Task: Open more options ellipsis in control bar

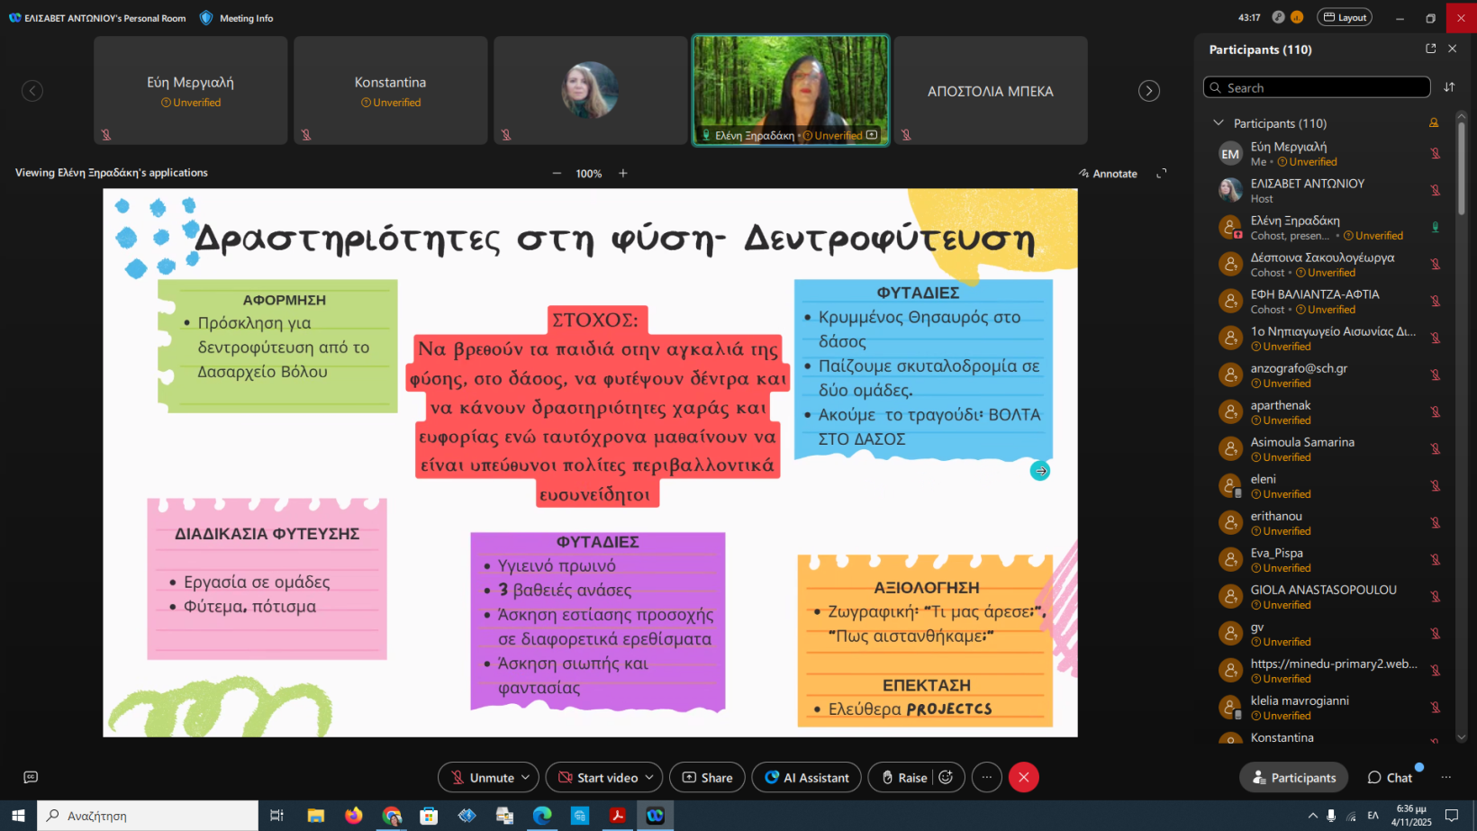Action: point(987,777)
